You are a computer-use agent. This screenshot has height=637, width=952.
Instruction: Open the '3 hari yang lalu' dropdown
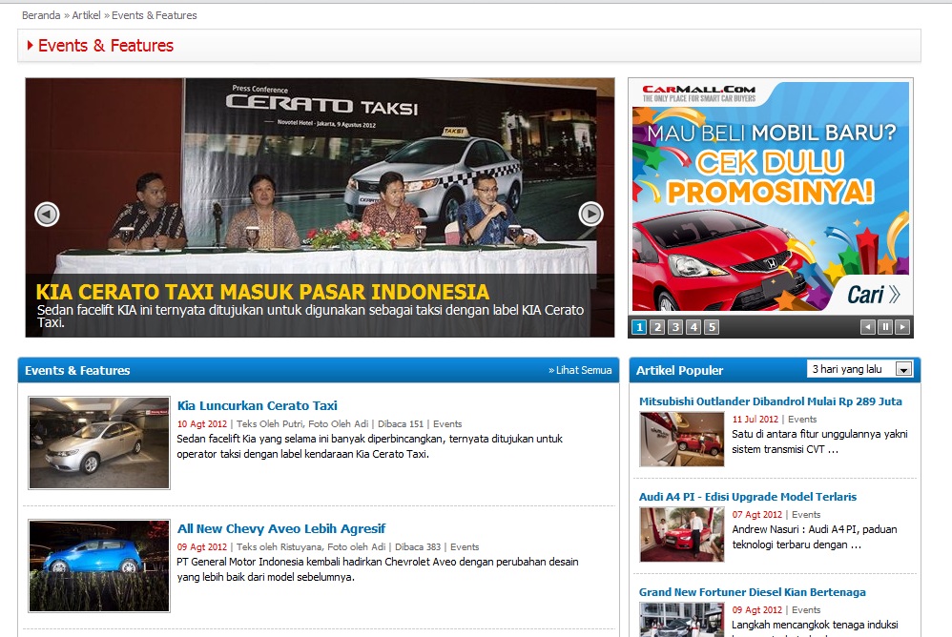859,369
